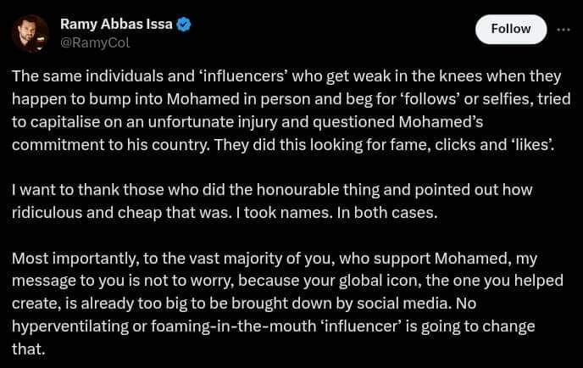Screen dimensions: 583x368
Task: Open Ramy Abbas Issa's profile picture
Action: [30, 33]
